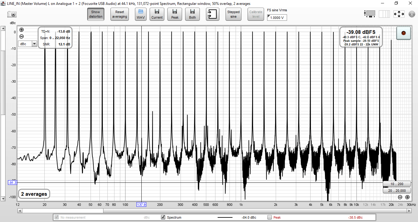This screenshot has width=418, height=222.
Task: Click the -39.08 dBFS level readout
Action: click(361, 32)
